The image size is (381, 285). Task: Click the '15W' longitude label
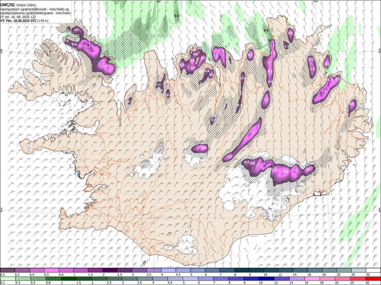coord(315,1)
